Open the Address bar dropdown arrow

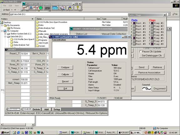coord(169,14)
